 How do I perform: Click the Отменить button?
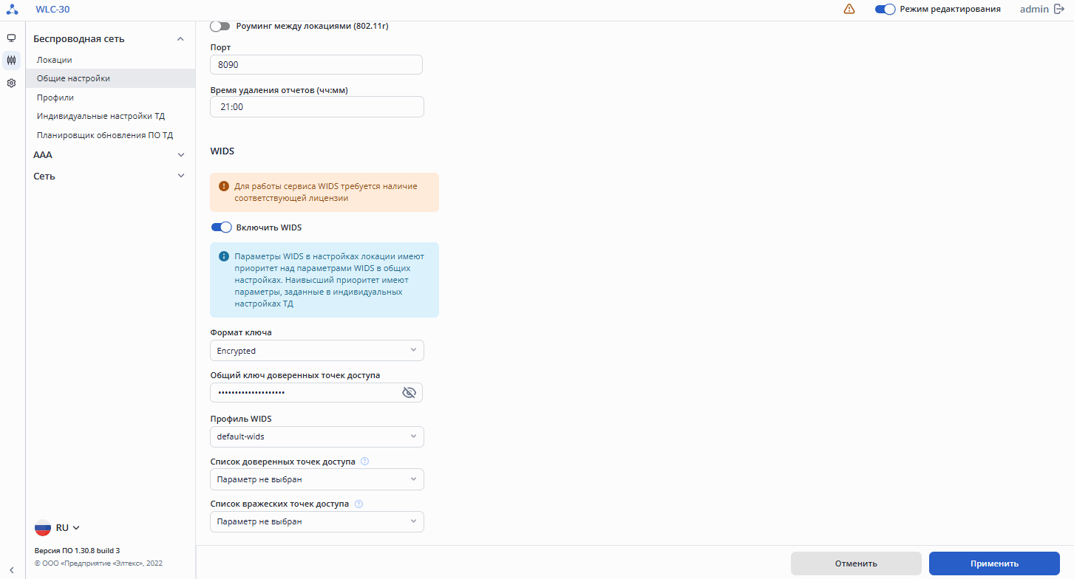[856, 563]
